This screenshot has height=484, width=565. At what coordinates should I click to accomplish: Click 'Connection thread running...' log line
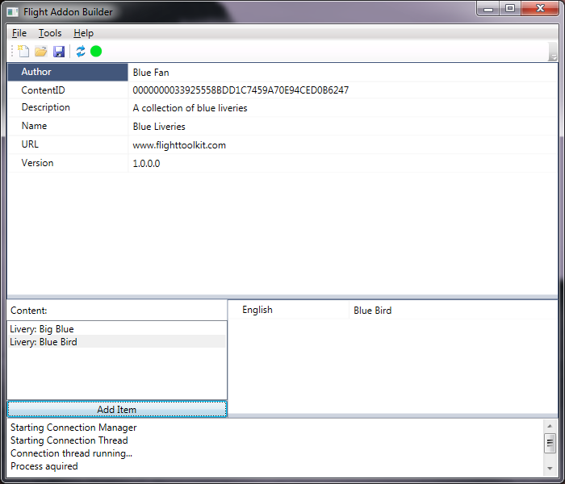pyautogui.click(x=71, y=453)
